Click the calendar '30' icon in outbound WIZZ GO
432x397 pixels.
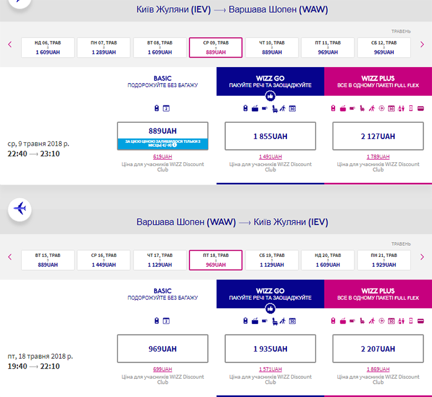click(292, 108)
